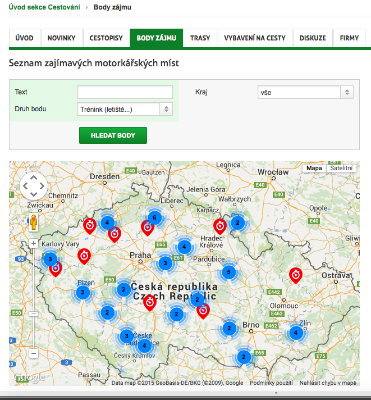This screenshot has height=400, width=371.
Task: Zoom in with the map plus button
Action: coord(34,243)
